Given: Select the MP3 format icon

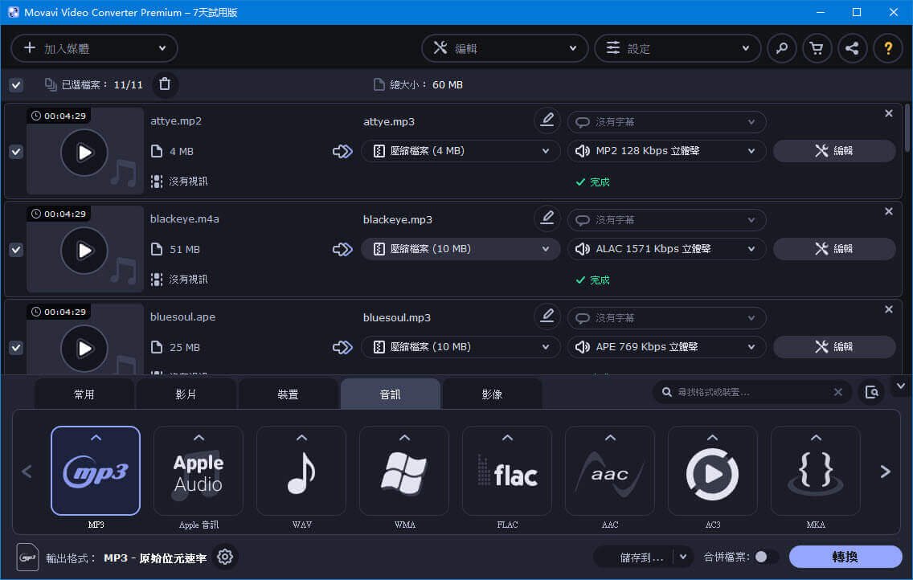Looking at the screenshot, I should click(x=96, y=471).
